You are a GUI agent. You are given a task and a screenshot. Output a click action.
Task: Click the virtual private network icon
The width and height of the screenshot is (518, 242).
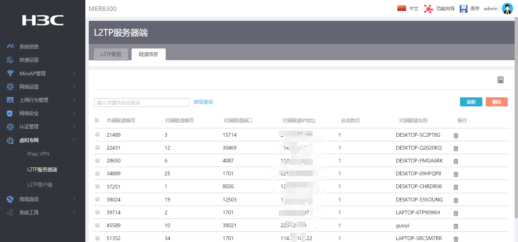point(11,141)
